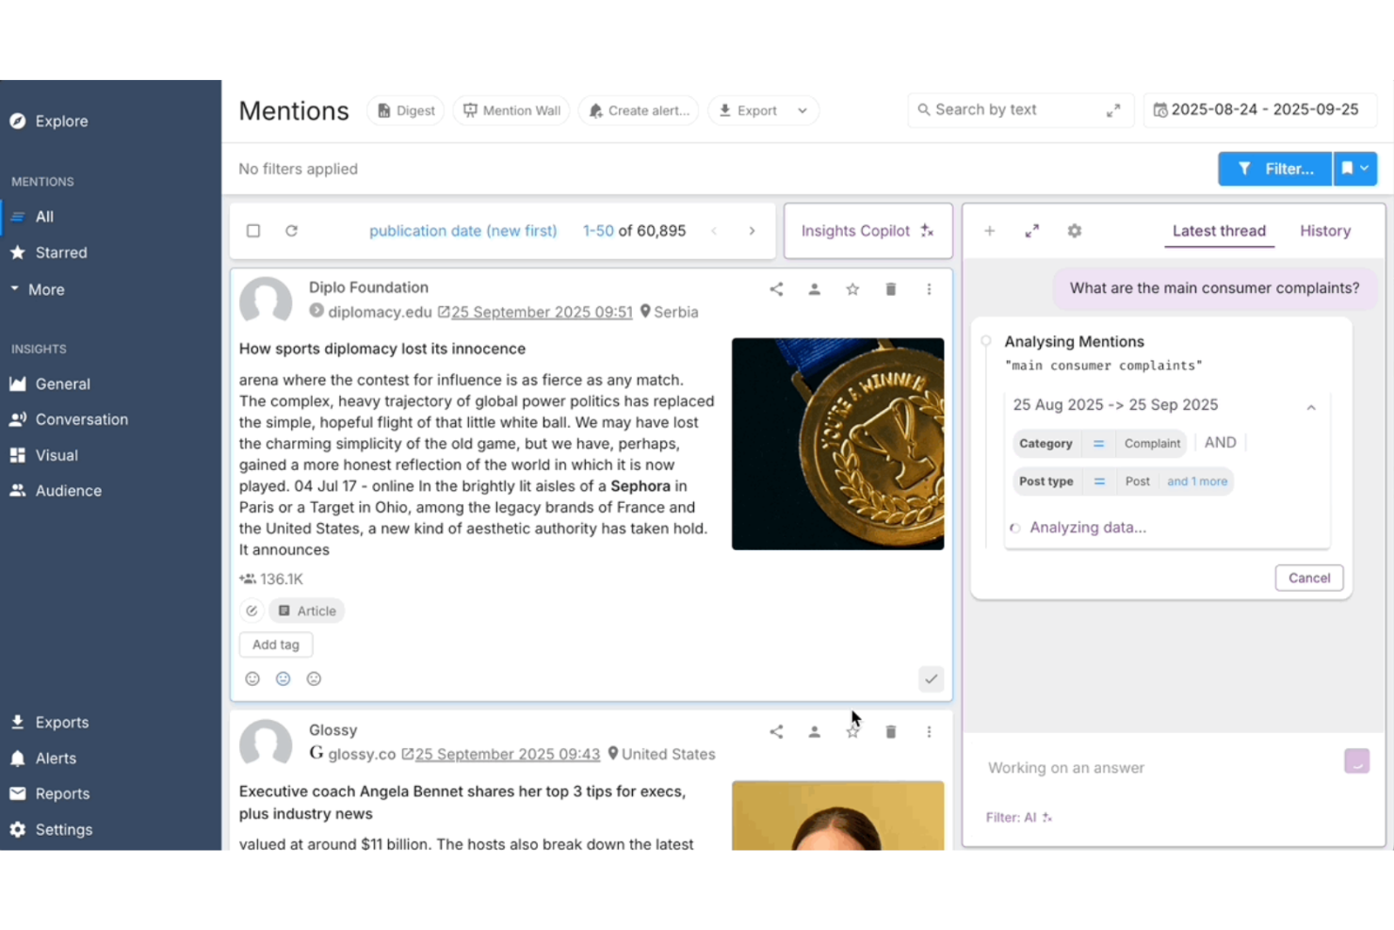
Task: Refresh the mentions list
Action: point(292,230)
